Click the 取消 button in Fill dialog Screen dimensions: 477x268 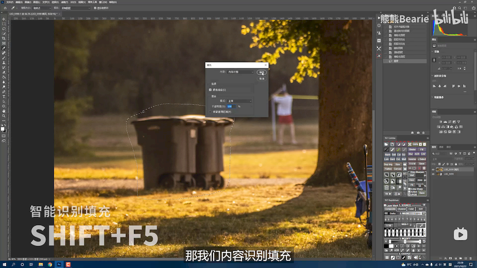pyautogui.click(x=262, y=79)
